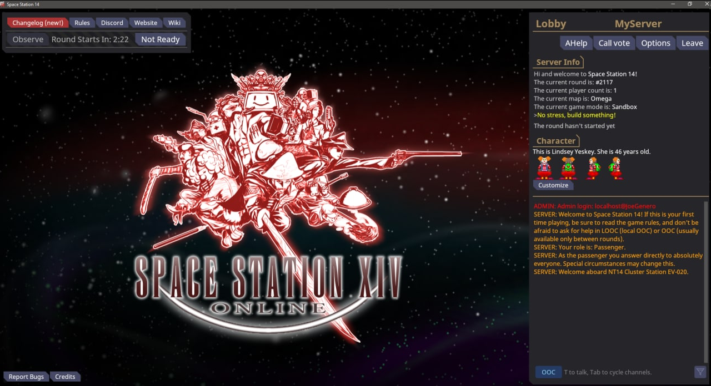Image resolution: width=711 pixels, height=386 pixels.
Task: Open the Discord link
Action: pyautogui.click(x=112, y=23)
